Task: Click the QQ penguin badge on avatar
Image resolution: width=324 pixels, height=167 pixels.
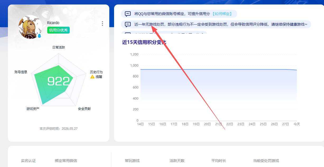Action: pyautogui.click(x=39, y=36)
